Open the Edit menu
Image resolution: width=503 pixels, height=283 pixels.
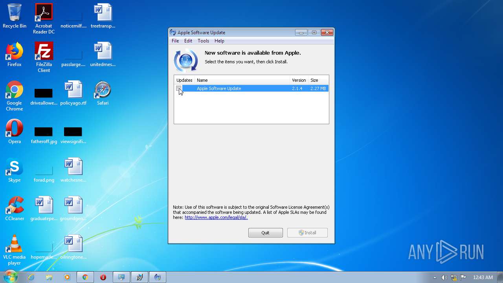[x=188, y=41]
